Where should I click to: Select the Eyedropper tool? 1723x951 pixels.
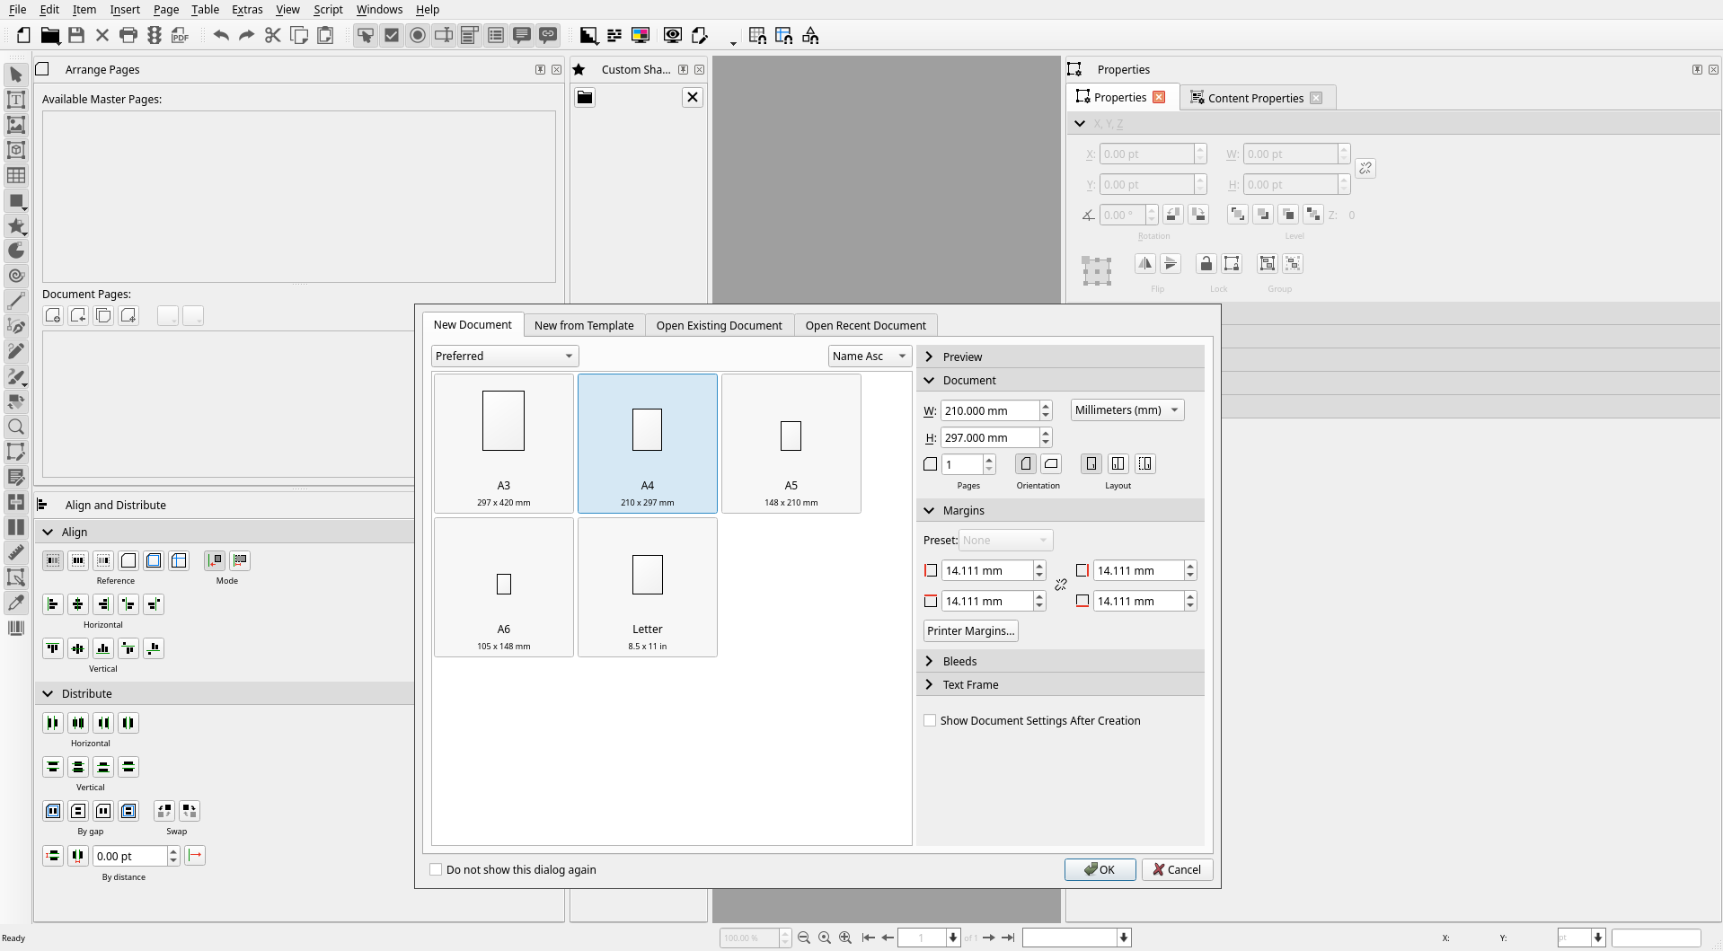[16, 603]
